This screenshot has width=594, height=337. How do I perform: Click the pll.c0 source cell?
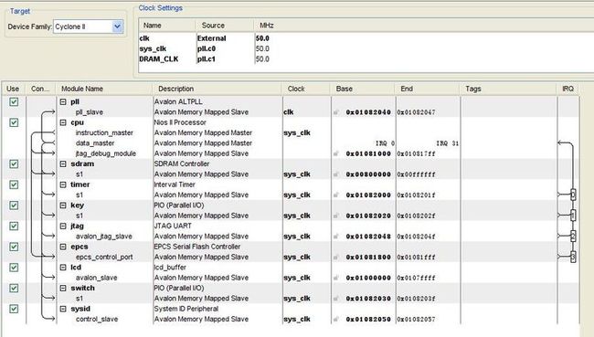pos(207,48)
